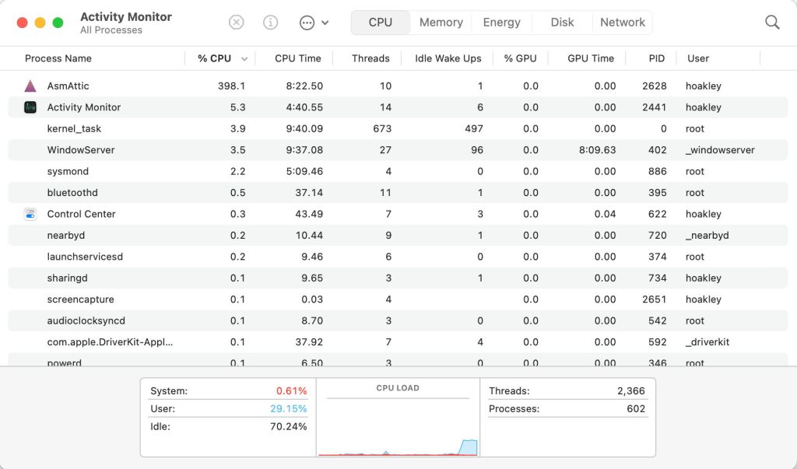Click the Processes 602 total
Viewport: 797px width, 469px height.
[x=636, y=408]
